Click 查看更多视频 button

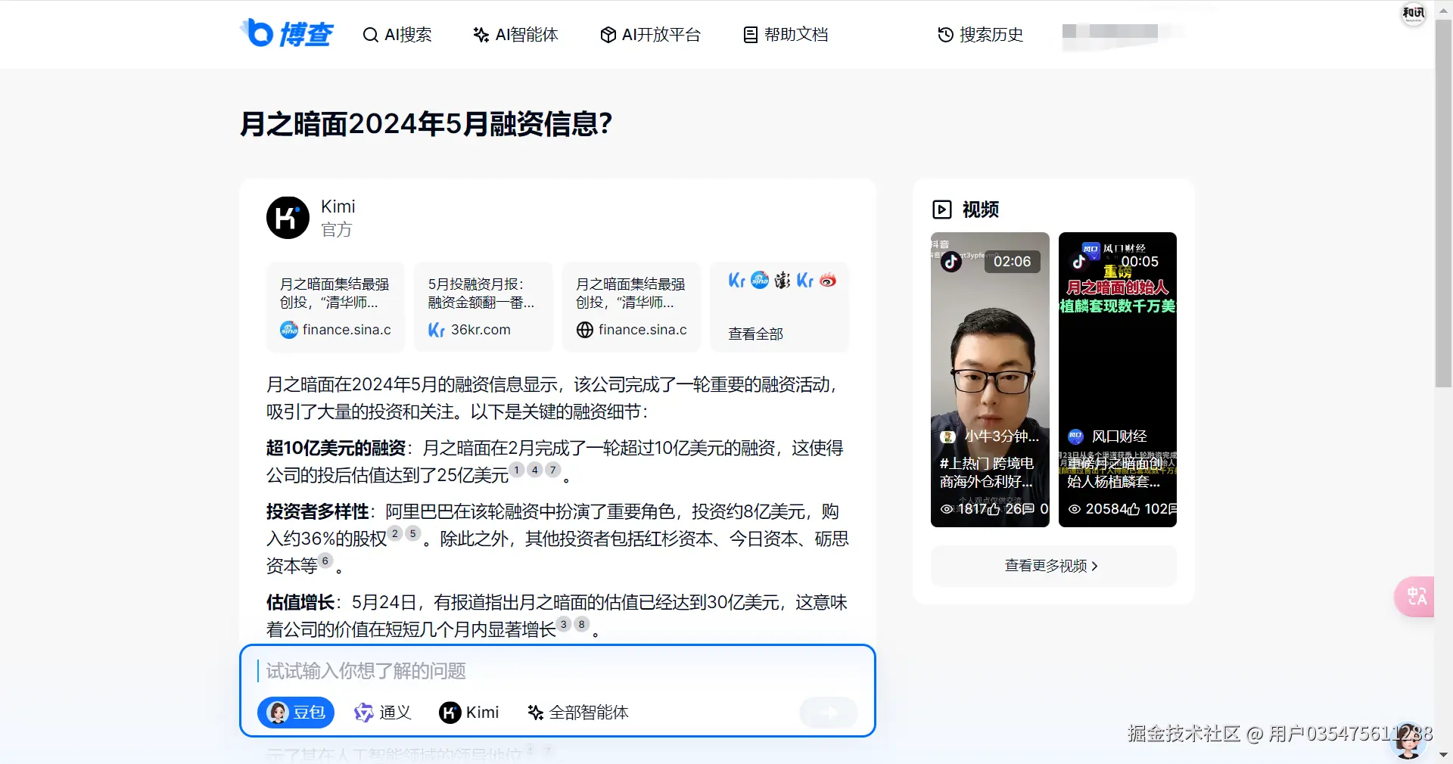[x=1053, y=566]
